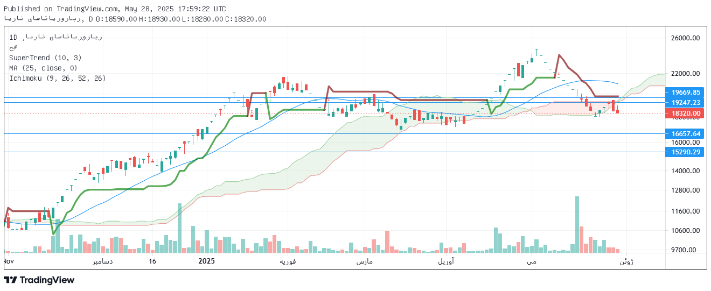Screen dimensions: 711x291
Task: Click the فوریه label on time axis
Action: (288, 261)
